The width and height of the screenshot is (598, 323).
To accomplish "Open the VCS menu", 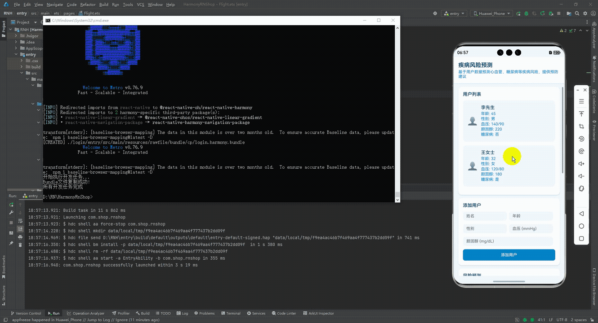I will pyautogui.click(x=141, y=4).
